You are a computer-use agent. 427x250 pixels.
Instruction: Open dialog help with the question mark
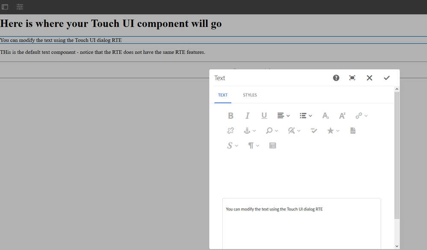click(336, 78)
